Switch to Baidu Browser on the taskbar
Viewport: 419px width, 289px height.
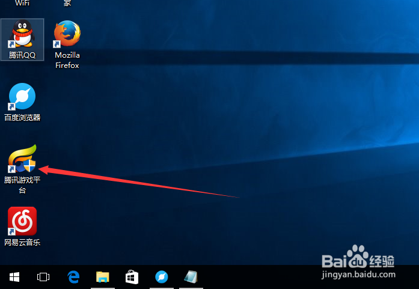click(161, 277)
